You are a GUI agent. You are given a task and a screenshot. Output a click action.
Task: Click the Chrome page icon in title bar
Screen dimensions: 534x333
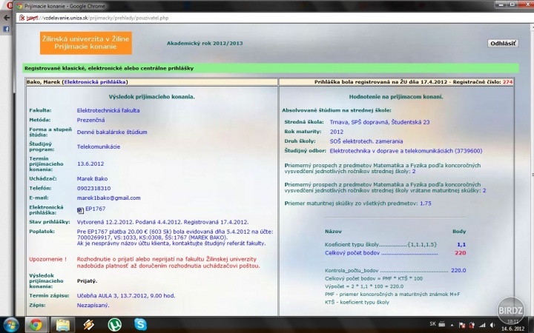(19, 6)
